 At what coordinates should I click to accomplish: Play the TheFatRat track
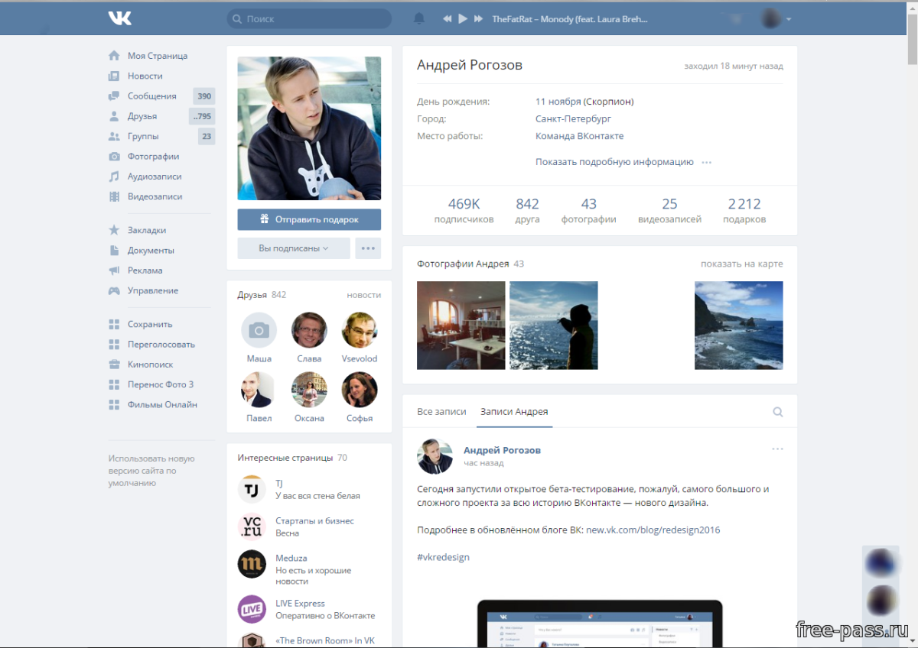(462, 18)
